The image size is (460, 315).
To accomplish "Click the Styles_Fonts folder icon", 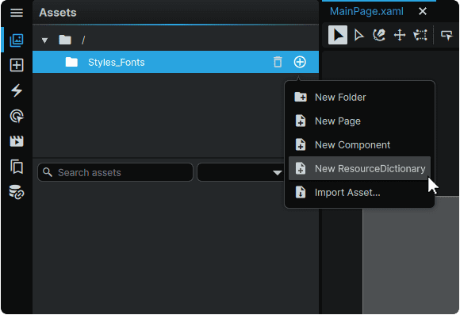I will (71, 62).
